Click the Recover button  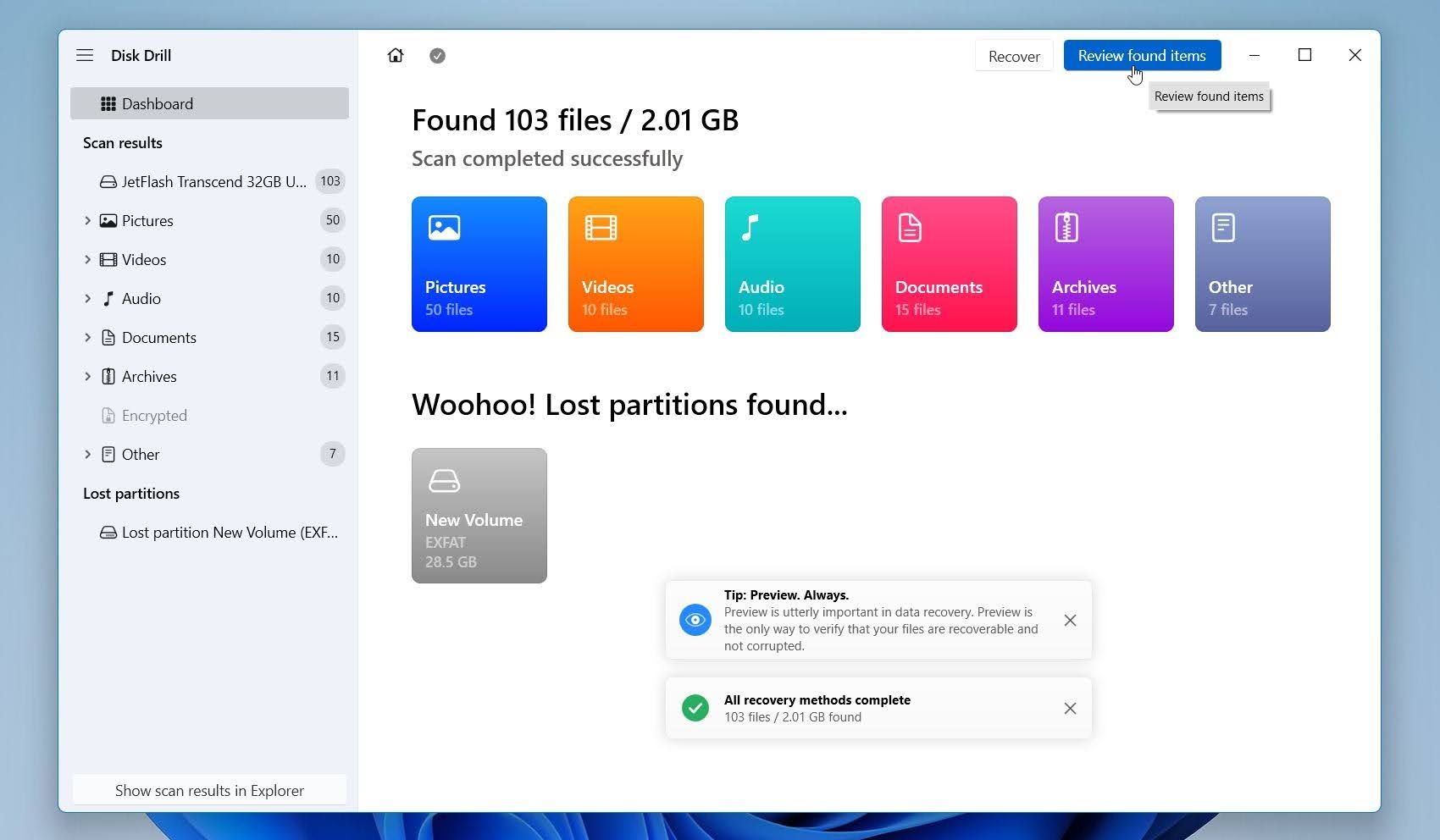click(x=1014, y=56)
